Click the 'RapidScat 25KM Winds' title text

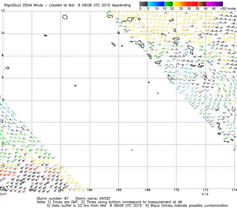coord(24,5)
